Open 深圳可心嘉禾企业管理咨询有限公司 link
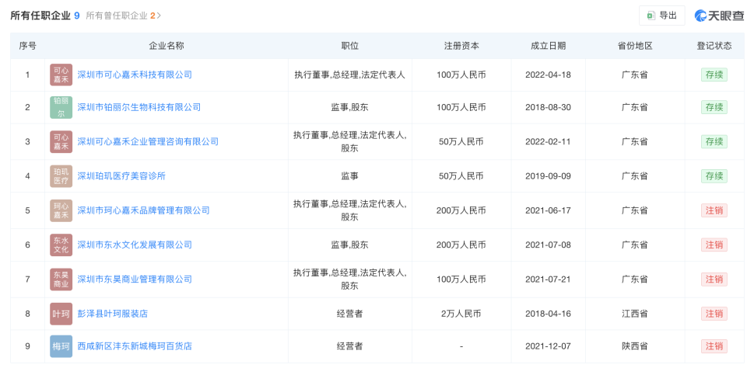Screen dimensions: 747x368 [x=148, y=141]
